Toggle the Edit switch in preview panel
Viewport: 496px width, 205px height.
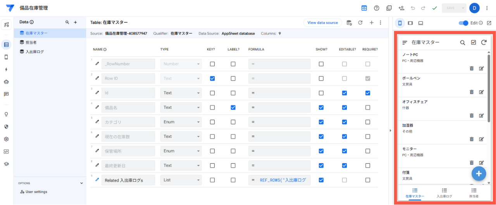pos(463,23)
